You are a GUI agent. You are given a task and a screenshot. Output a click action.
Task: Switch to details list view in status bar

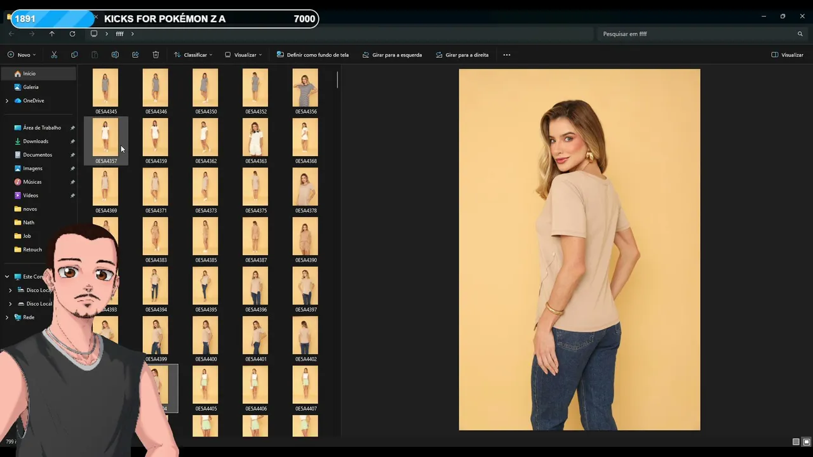point(796,442)
